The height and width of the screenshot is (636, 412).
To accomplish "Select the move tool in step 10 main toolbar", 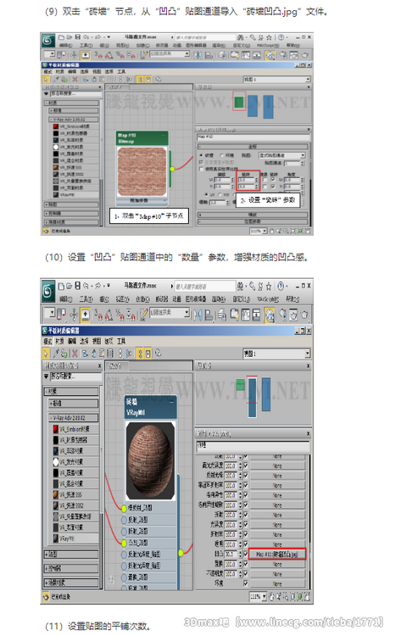I will pos(74,315).
